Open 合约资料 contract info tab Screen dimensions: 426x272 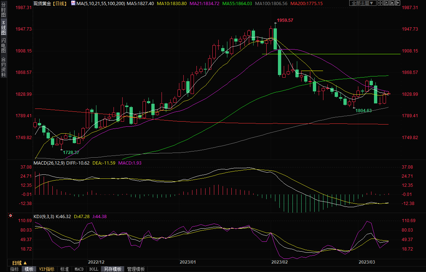pos(3,67)
